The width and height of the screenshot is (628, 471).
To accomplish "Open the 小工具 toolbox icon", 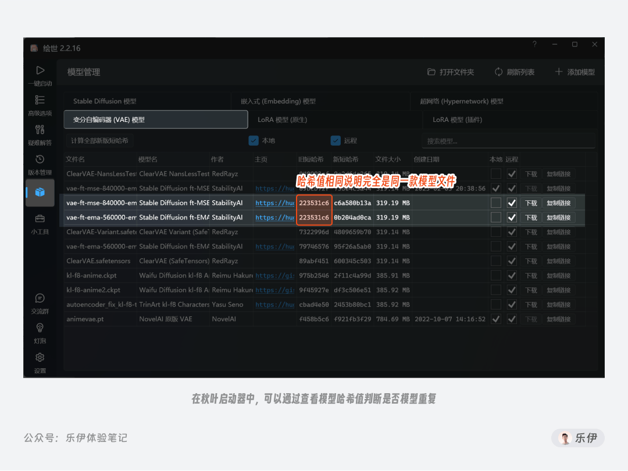I will [x=40, y=218].
